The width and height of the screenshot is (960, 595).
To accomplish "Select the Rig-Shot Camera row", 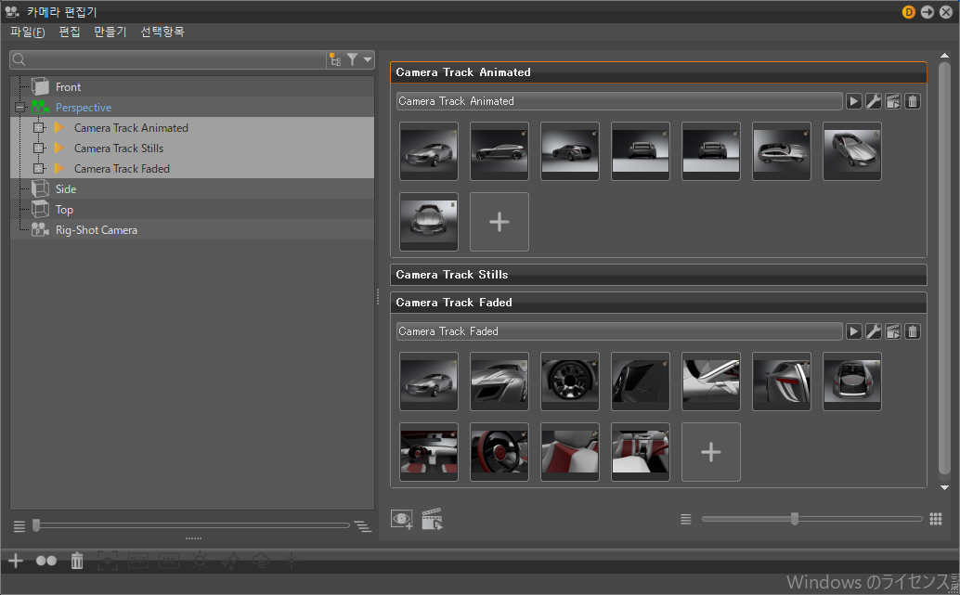I will point(192,229).
